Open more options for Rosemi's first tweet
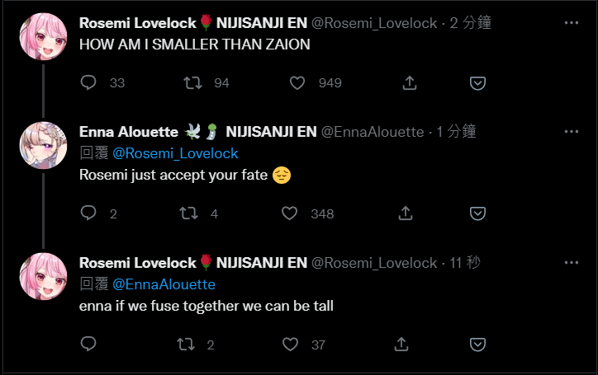Viewport: 598px width, 375px height. (572, 23)
